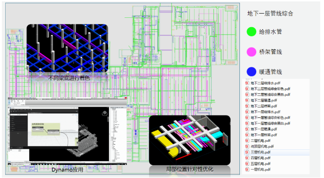
Task: Open the colored beam-bottom 3D thumbnail
Action: [x=67, y=48]
